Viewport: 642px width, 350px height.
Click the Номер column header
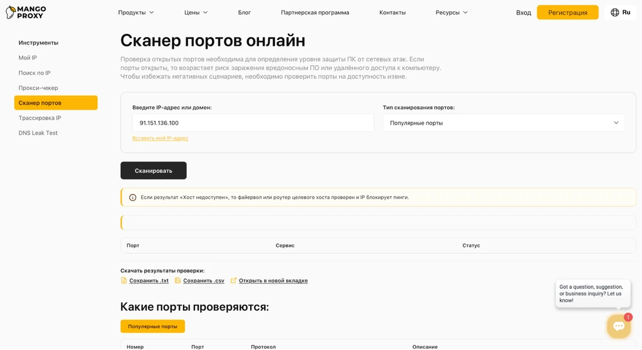point(135,347)
